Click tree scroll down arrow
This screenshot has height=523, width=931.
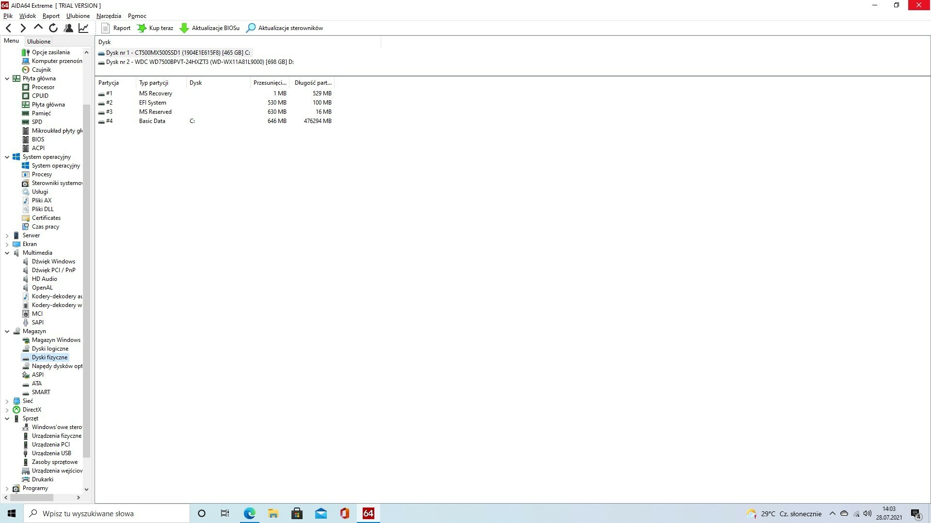click(86, 489)
